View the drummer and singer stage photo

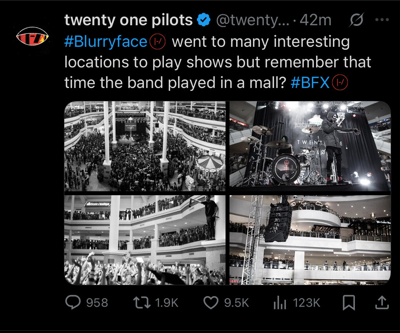coord(310,146)
